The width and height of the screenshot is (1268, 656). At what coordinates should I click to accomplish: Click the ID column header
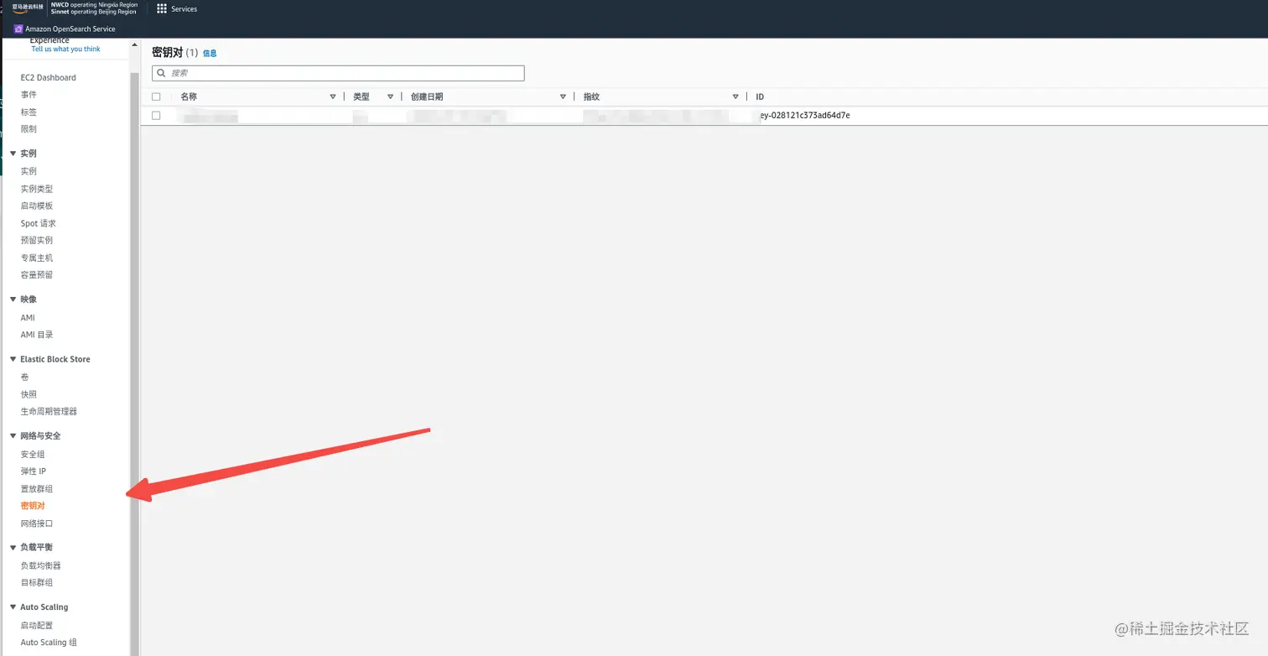coord(760,97)
